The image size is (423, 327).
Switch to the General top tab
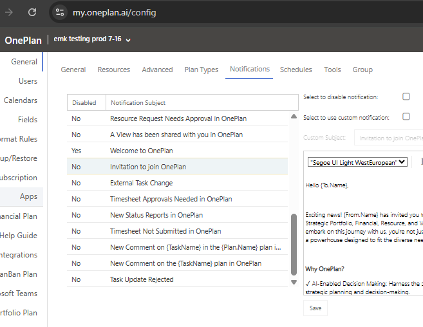[x=73, y=70]
